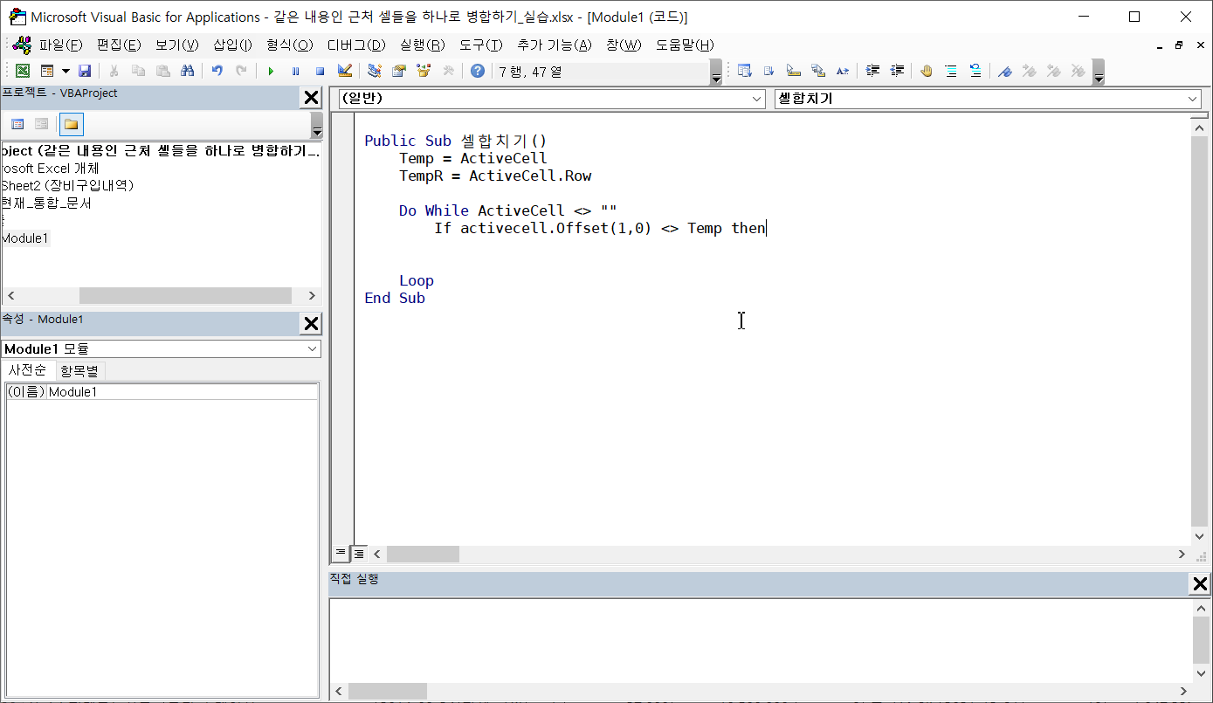Image resolution: width=1213 pixels, height=703 pixels.
Task: Expand the 셀합치기 procedure dropdown
Action: (x=1193, y=100)
